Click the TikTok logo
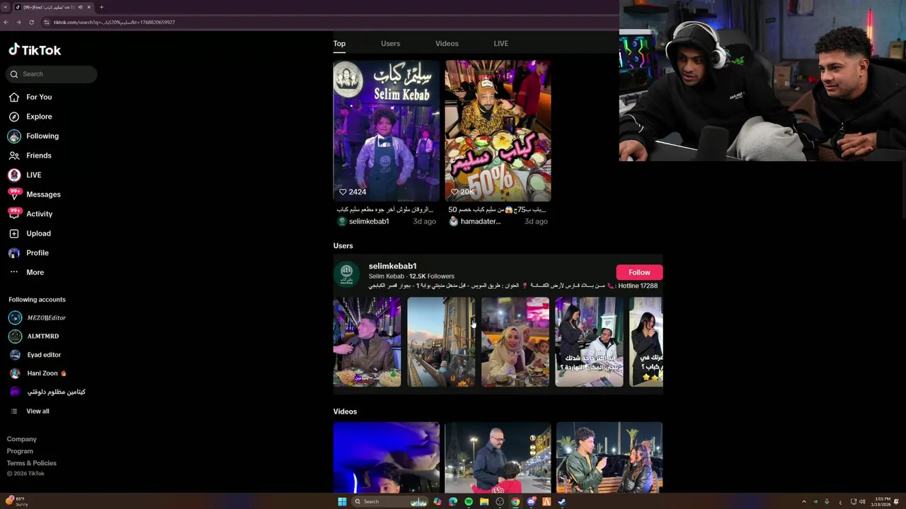 click(35, 50)
